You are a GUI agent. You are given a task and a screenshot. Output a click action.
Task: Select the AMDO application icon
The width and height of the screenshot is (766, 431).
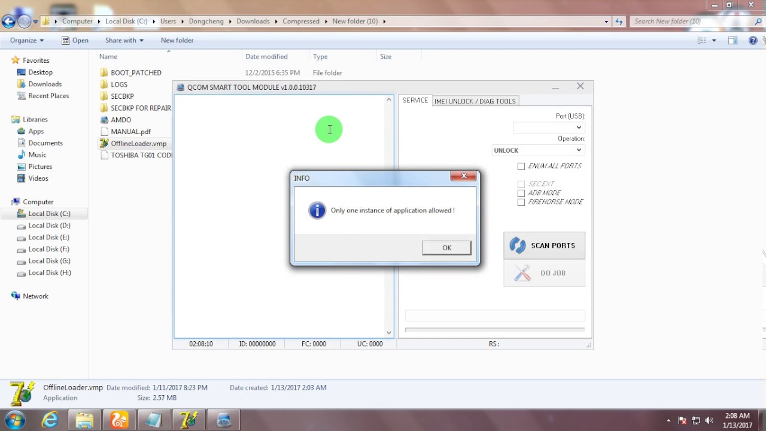pos(105,120)
